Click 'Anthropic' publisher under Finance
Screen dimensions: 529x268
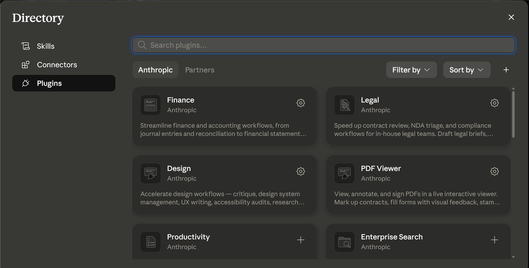pyautogui.click(x=182, y=110)
